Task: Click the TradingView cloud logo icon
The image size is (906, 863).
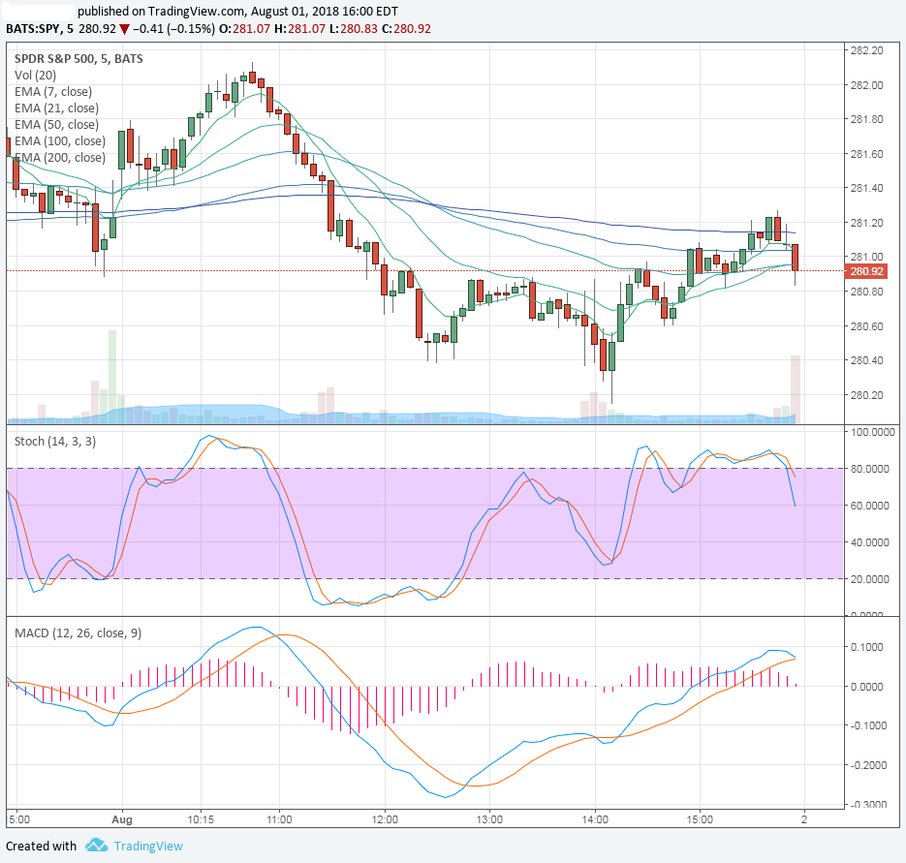Action: (97, 846)
